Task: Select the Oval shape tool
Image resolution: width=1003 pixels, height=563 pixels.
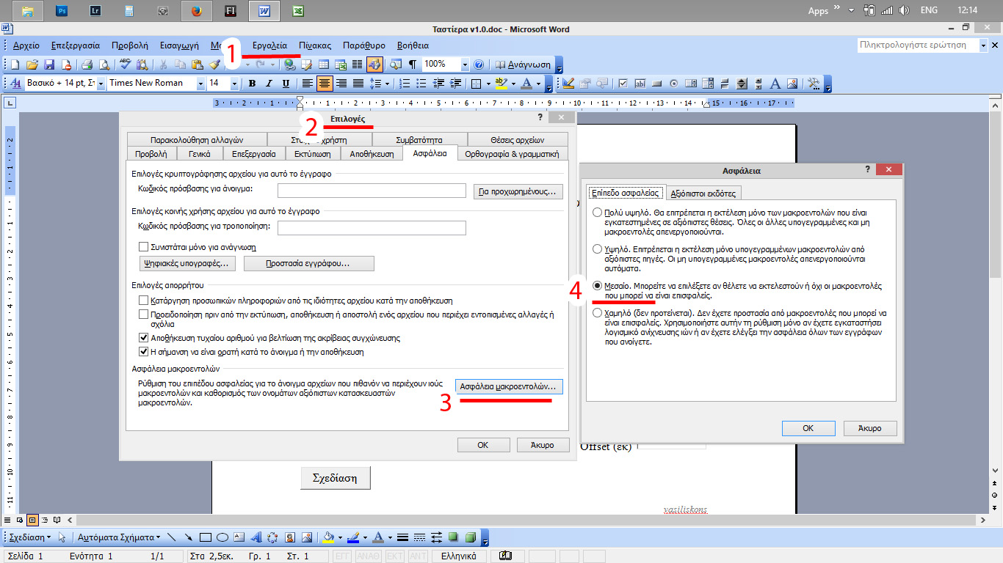Action: pyautogui.click(x=222, y=537)
